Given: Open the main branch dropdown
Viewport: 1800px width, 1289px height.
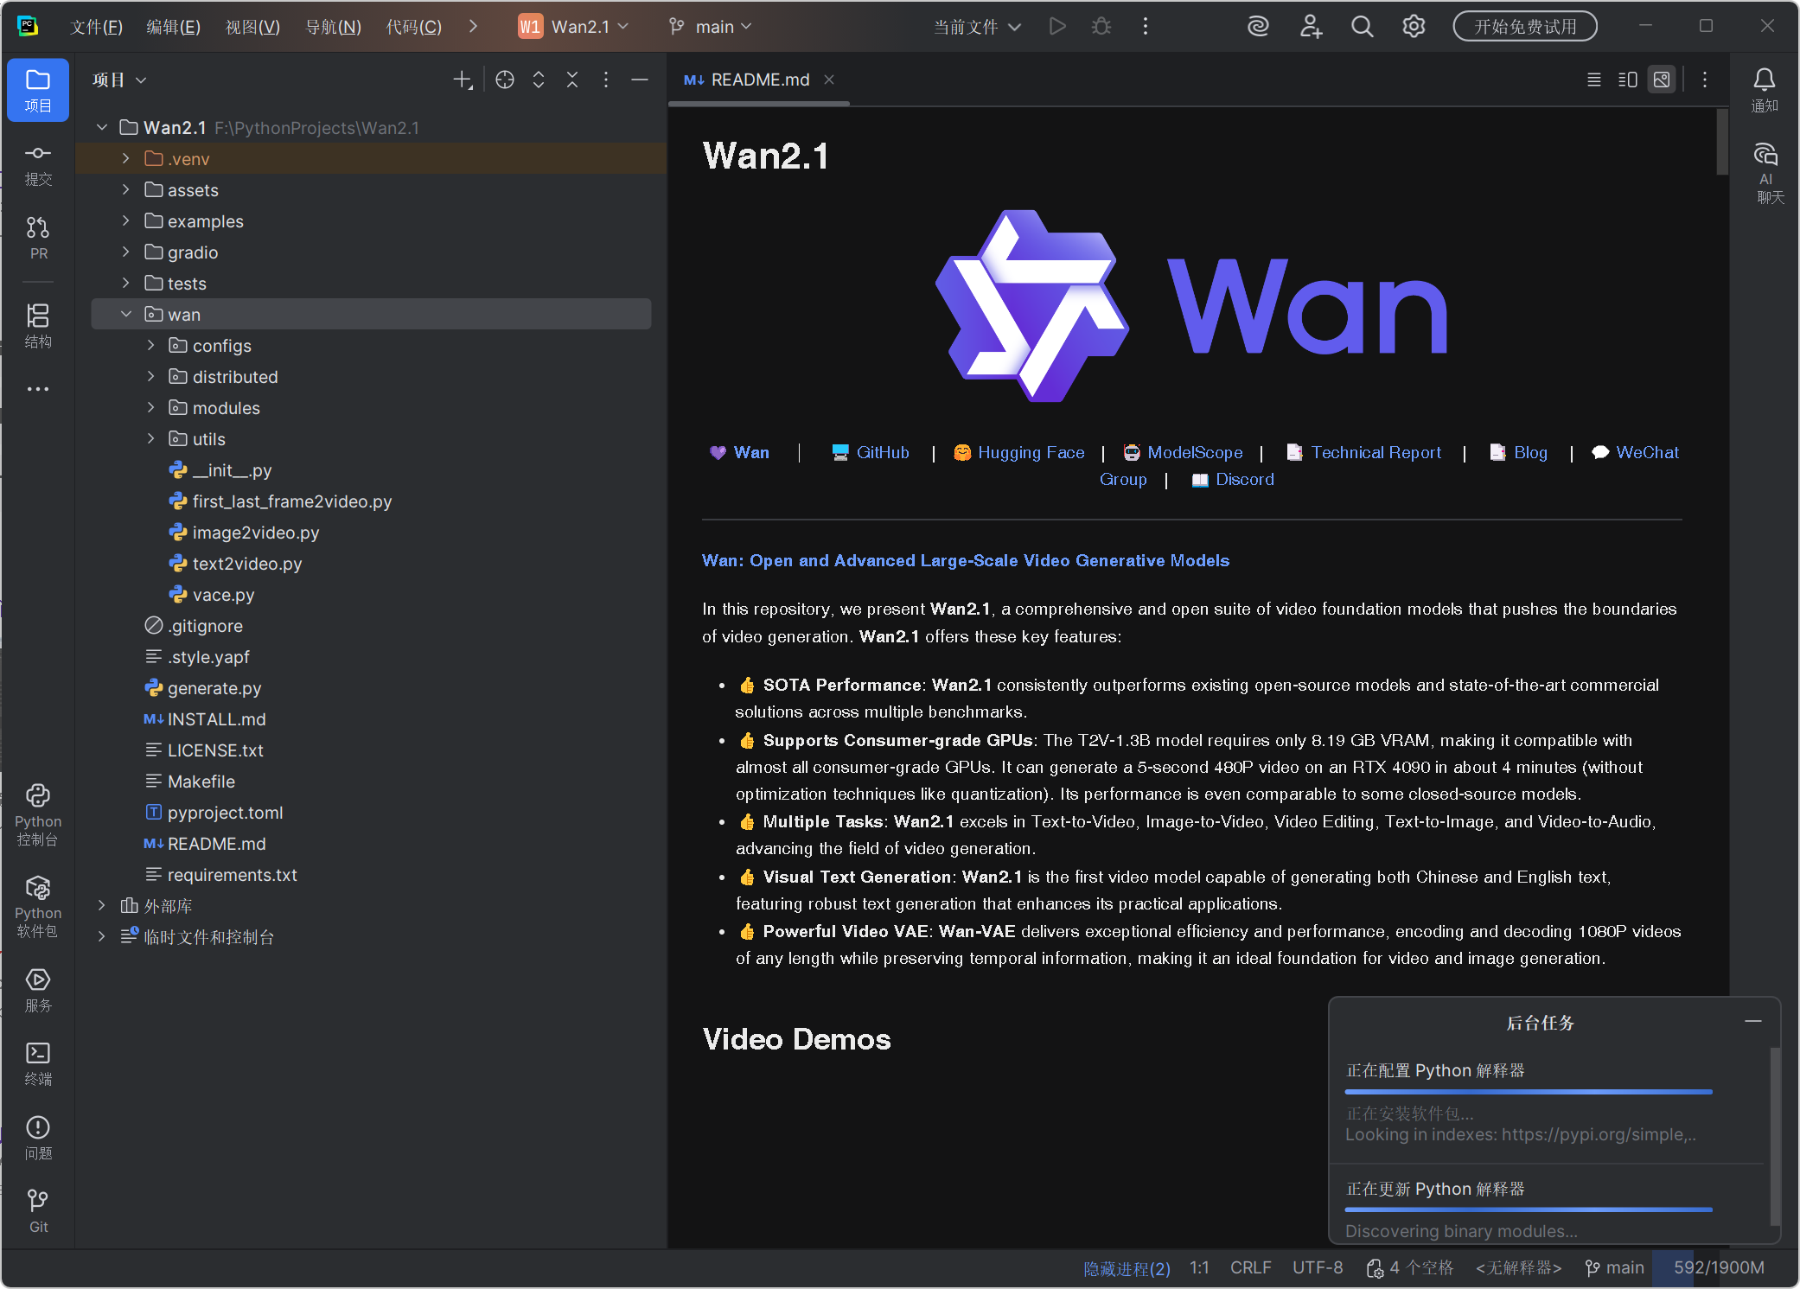Looking at the screenshot, I should [x=711, y=27].
